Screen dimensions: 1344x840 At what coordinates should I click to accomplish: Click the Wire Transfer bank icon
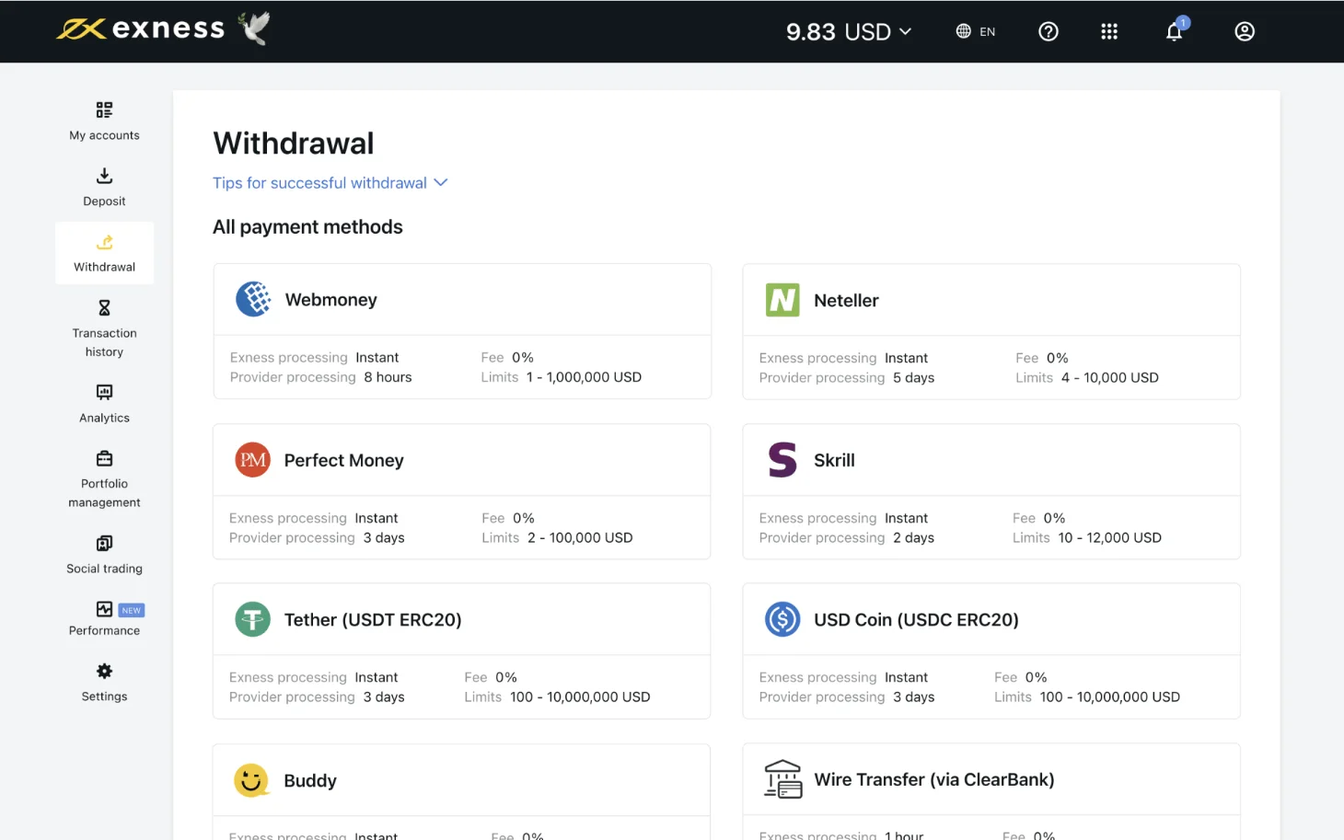tap(782, 779)
